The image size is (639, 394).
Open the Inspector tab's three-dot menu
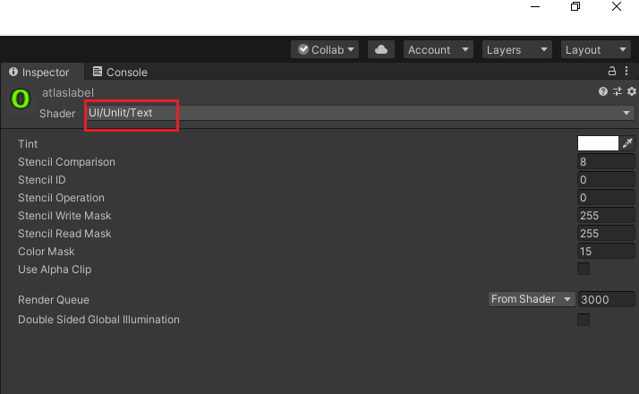pyautogui.click(x=626, y=71)
